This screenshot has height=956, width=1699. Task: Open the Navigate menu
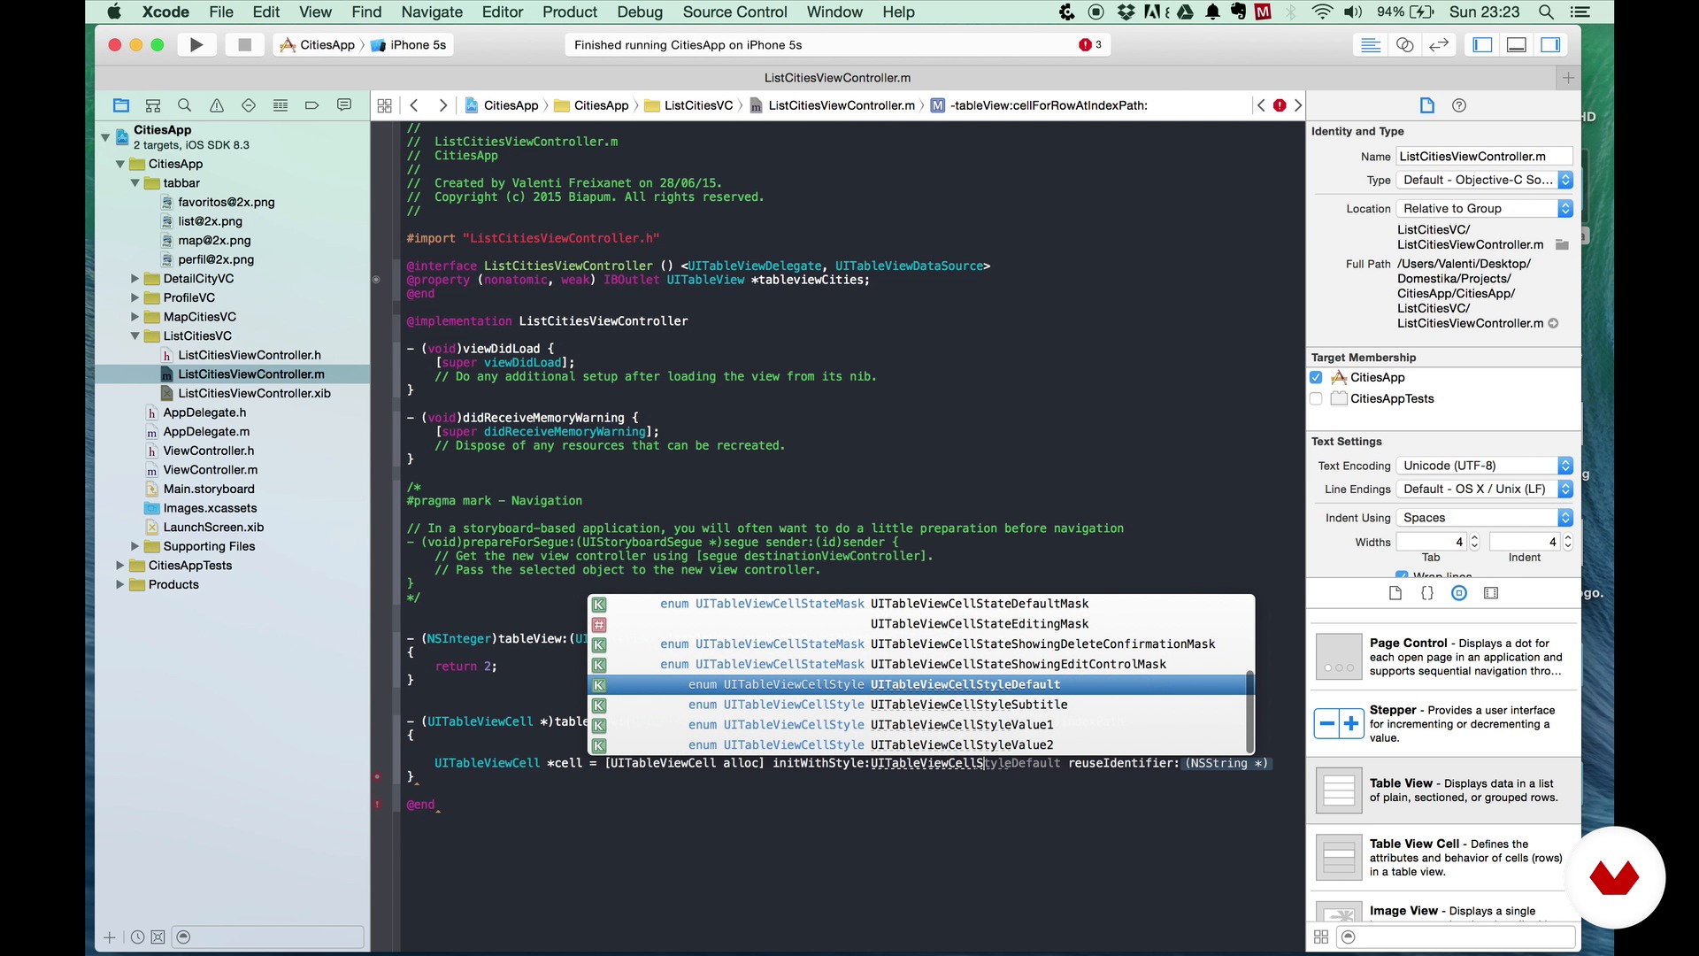click(432, 12)
